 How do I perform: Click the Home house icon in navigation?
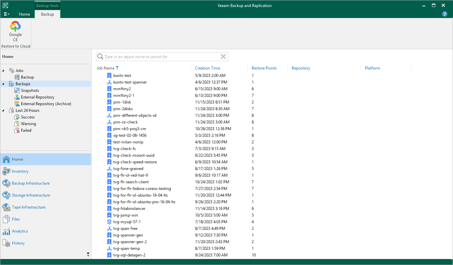click(6, 159)
